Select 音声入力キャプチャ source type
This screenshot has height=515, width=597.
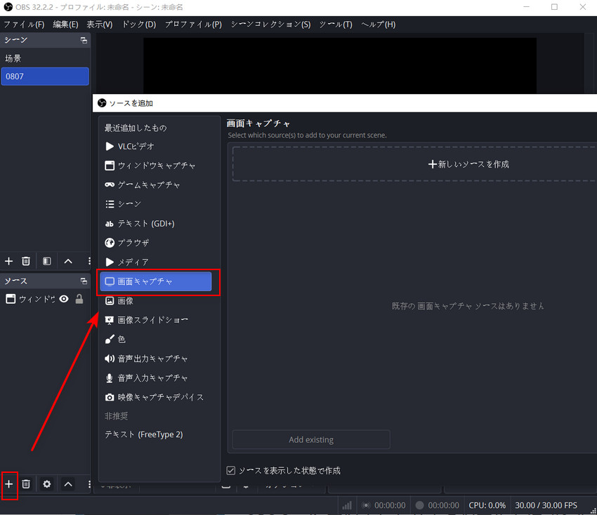tap(156, 378)
